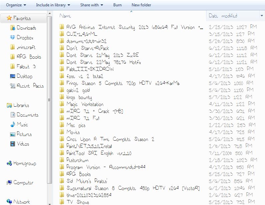Select the Libraries icon
265x205 pixels.
pyautogui.click(x=9, y=105)
